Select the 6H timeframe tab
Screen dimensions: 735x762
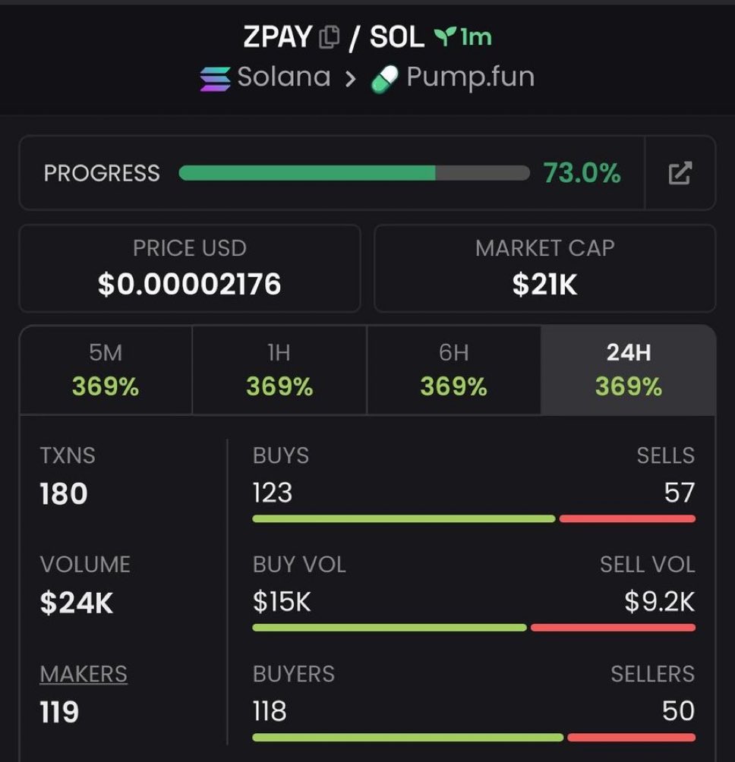(453, 370)
